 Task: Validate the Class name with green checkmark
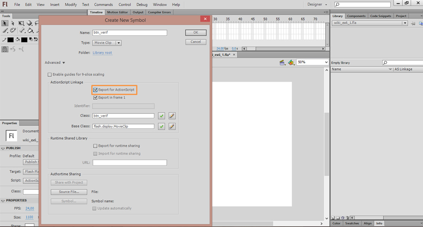(161, 116)
